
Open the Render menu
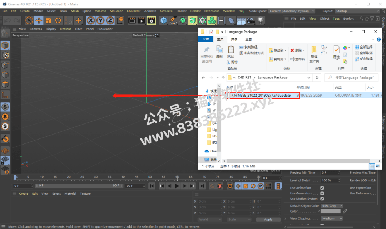(196, 11)
